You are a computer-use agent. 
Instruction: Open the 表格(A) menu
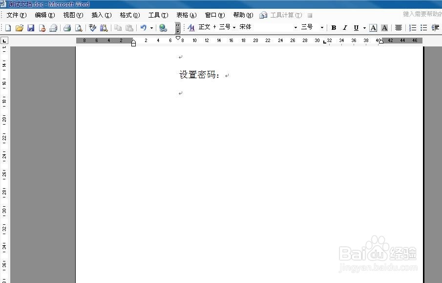click(187, 15)
